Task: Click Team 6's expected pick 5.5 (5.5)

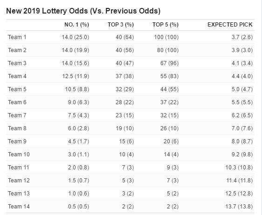Action: click(242, 102)
